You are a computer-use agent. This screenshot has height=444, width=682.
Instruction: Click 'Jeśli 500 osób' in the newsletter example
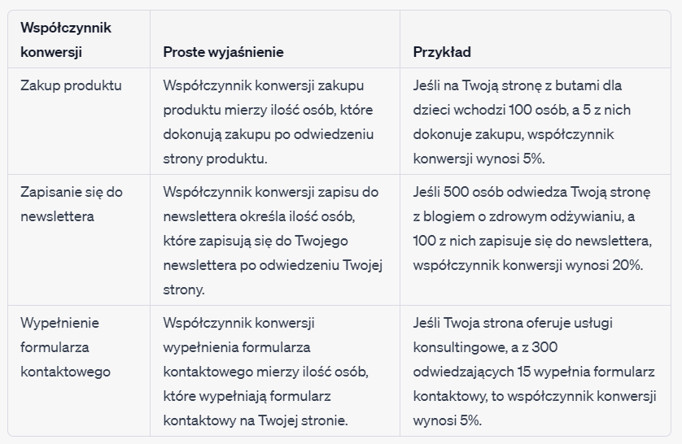[458, 192]
